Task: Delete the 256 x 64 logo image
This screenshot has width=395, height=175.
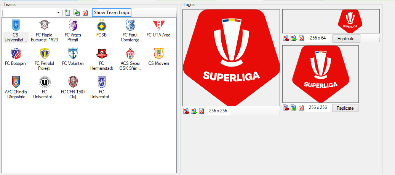Action: 301,38
